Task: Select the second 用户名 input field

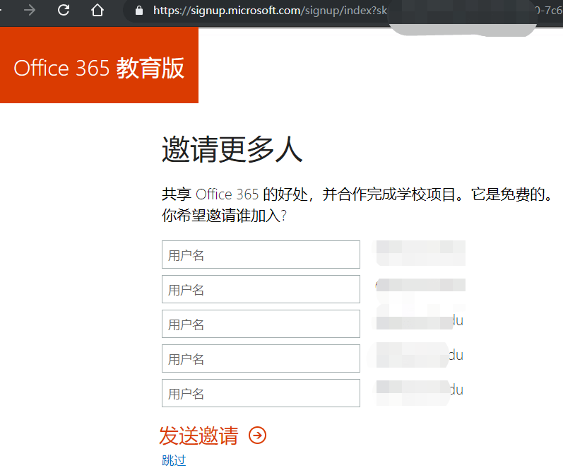Action: coord(261,289)
